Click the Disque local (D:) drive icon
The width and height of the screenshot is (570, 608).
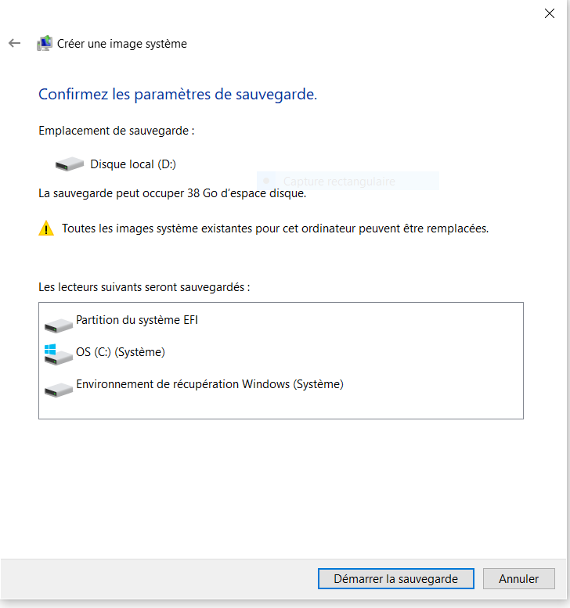[70, 164]
